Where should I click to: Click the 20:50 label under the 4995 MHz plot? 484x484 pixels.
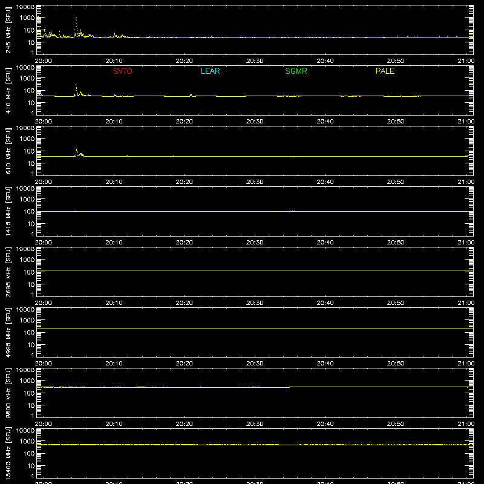coord(396,364)
